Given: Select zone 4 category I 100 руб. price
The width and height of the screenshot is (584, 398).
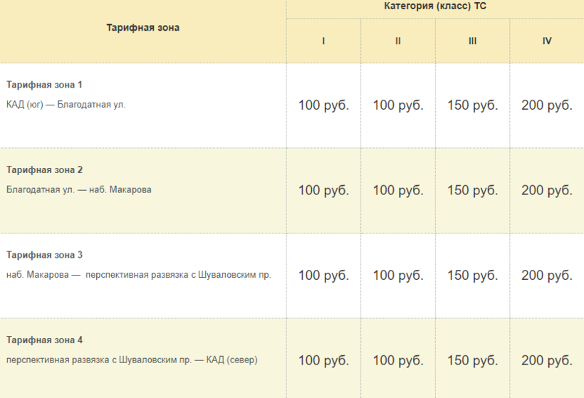Looking at the screenshot, I should [x=323, y=360].
